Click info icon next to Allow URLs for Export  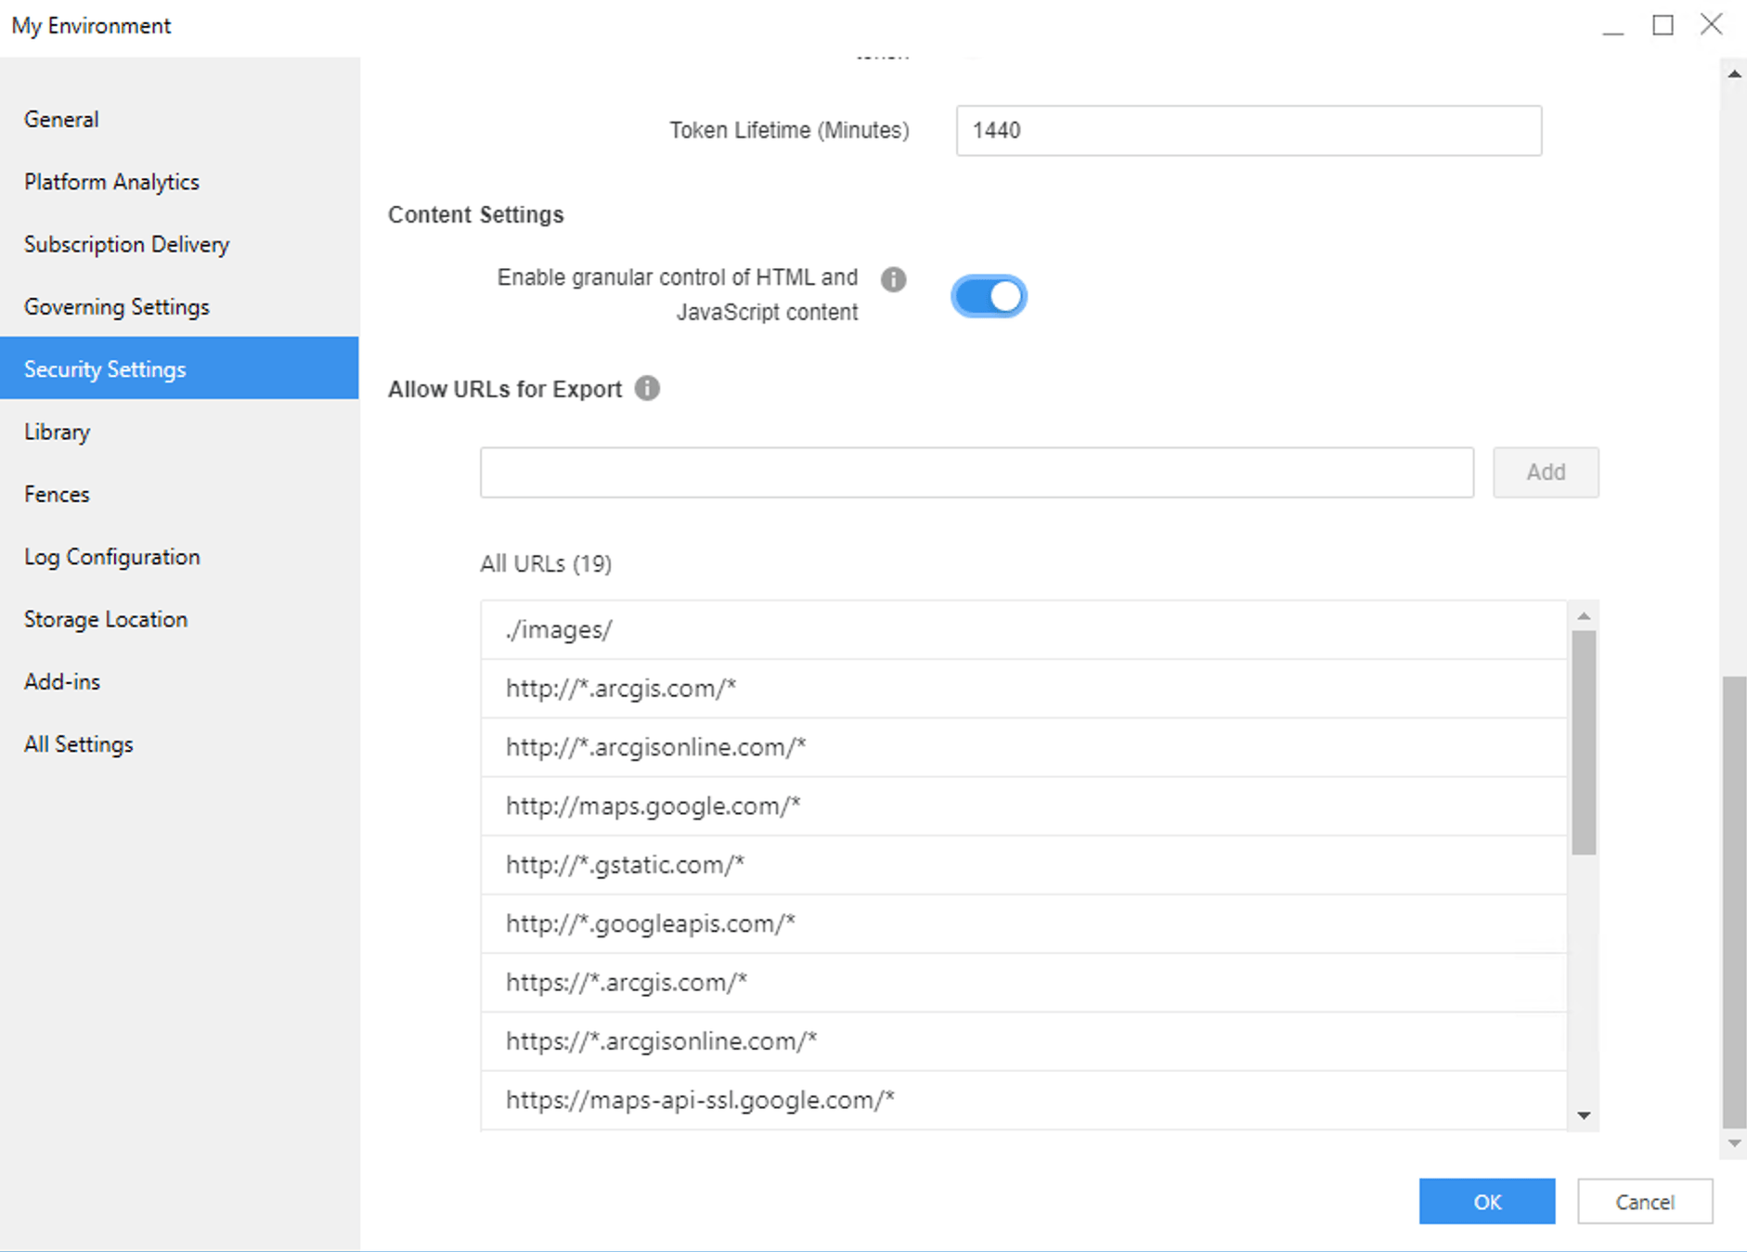[x=647, y=389]
